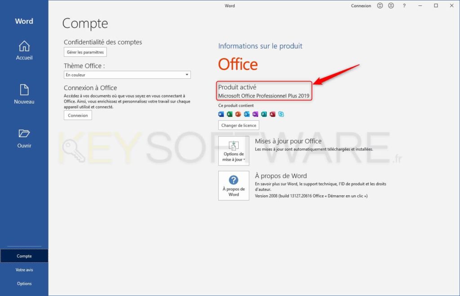Screen dimensions: 460x296
Task: Open the Nouveau document page
Action: point(24,94)
